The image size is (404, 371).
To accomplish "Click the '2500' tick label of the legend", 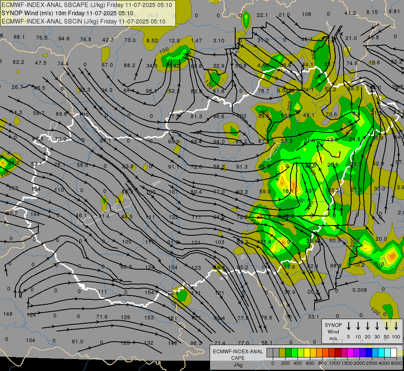I will [x=372, y=363].
